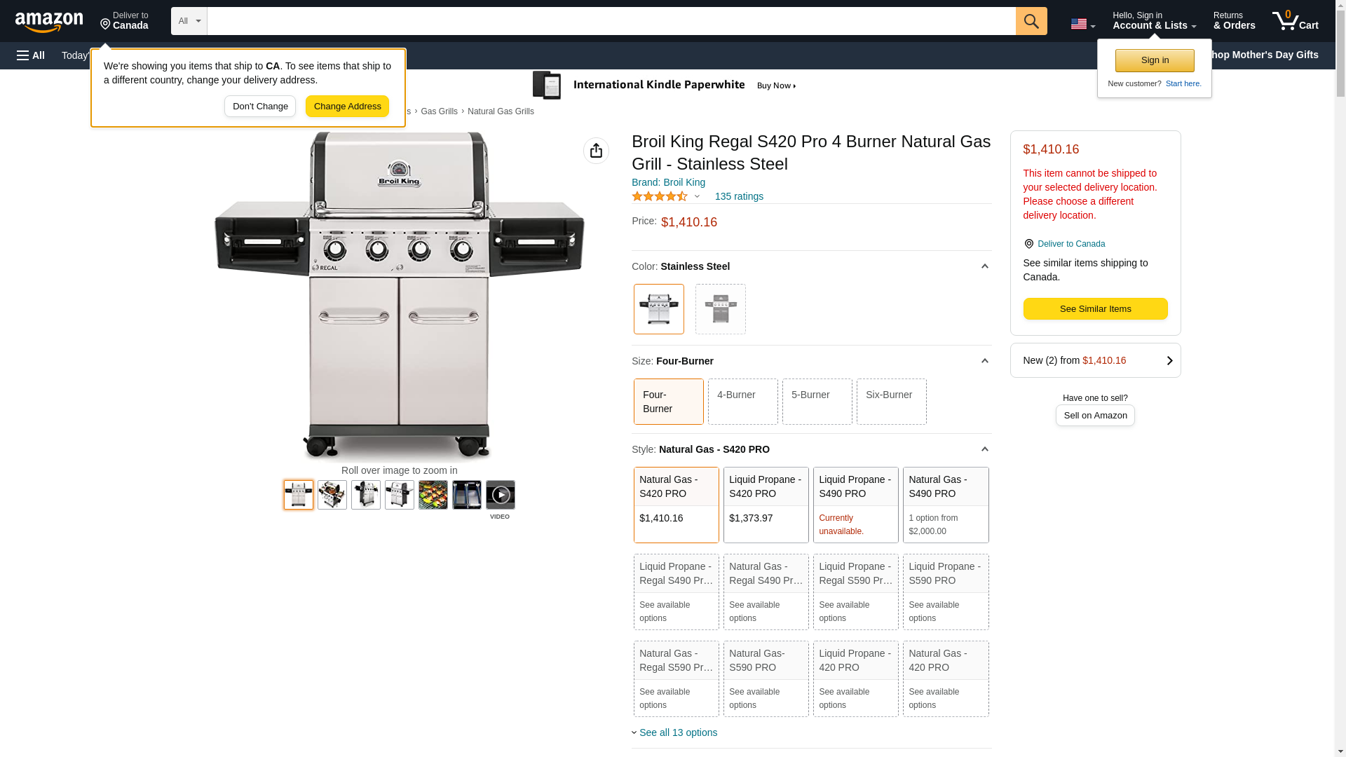
Task: Choose Liquid Propane - S420 PRO style
Action: 766,505
